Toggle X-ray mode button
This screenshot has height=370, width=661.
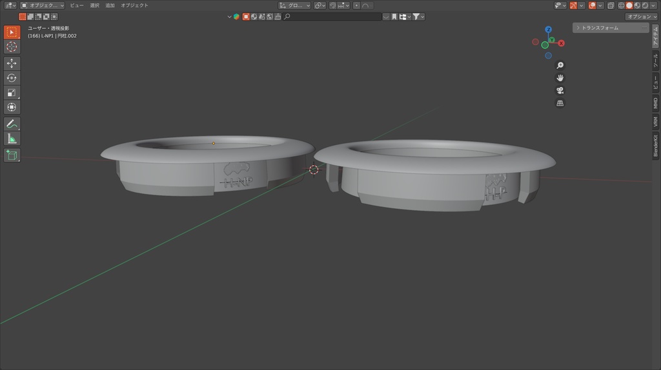click(x=611, y=5)
